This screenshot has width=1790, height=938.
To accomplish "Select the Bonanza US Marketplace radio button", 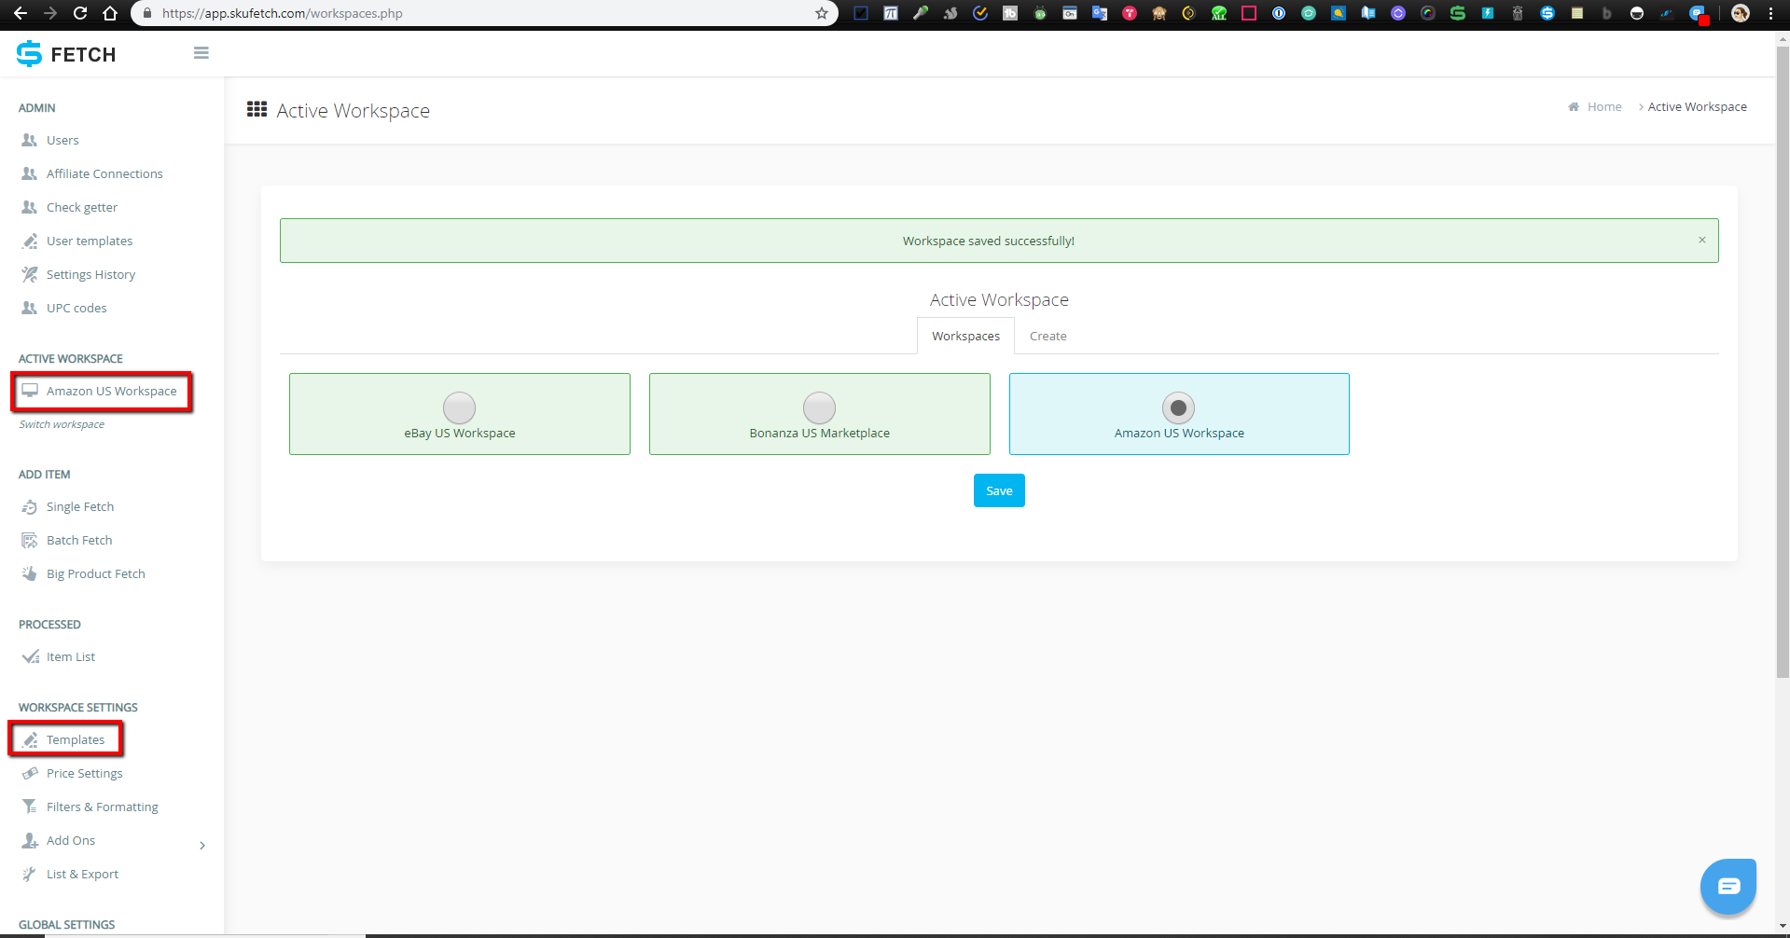I will click(819, 407).
